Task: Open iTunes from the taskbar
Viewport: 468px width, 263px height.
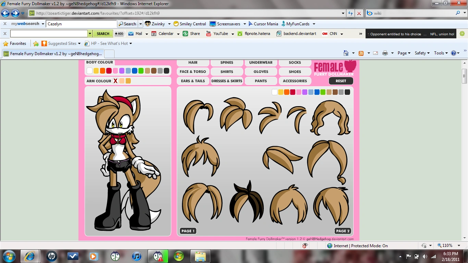Action: (x=136, y=256)
